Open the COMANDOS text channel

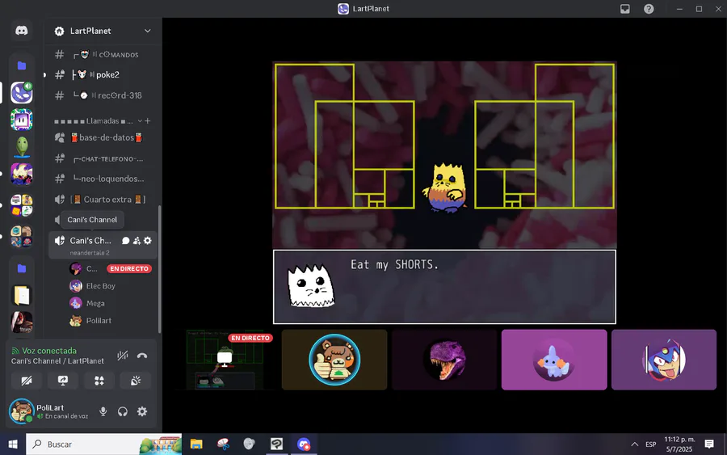[103, 54]
